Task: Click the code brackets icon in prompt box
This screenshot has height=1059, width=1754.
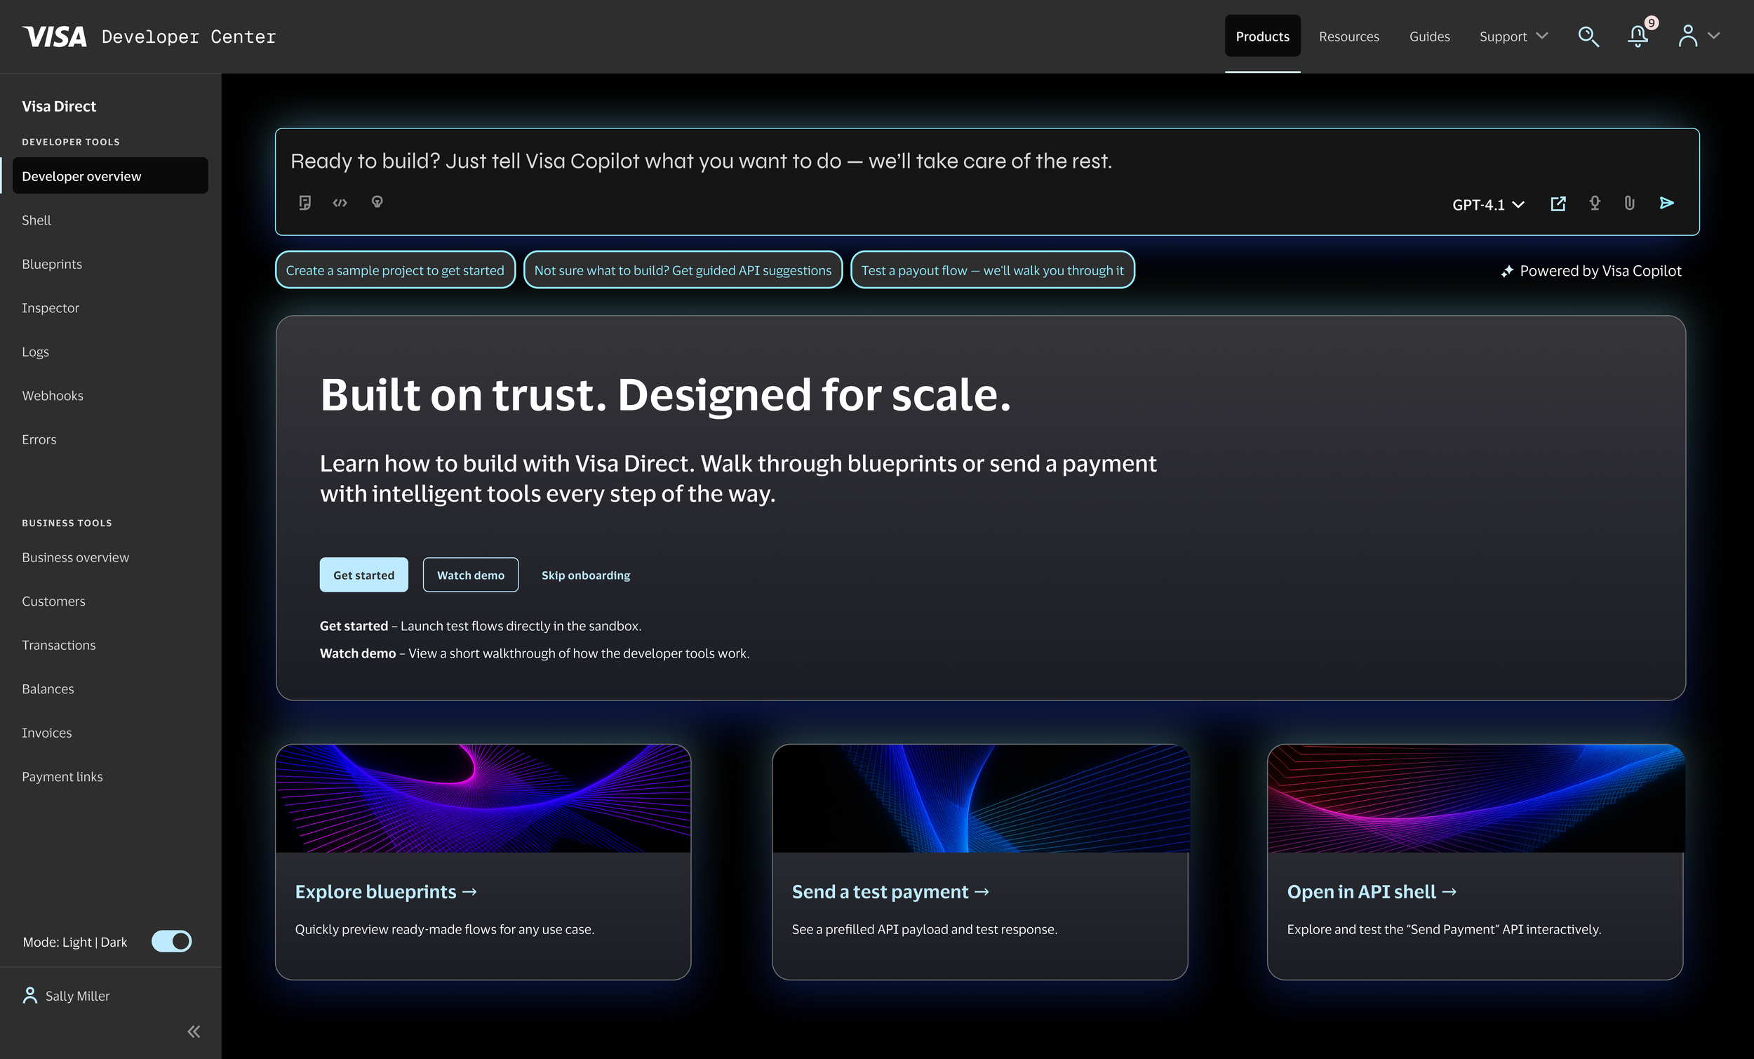Action: [x=340, y=203]
